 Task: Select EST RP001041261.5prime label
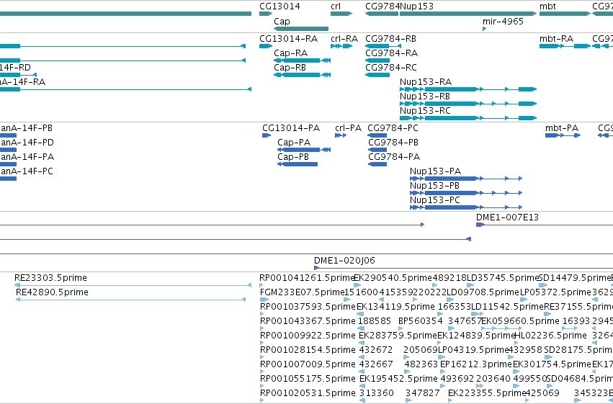pos(308,278)
